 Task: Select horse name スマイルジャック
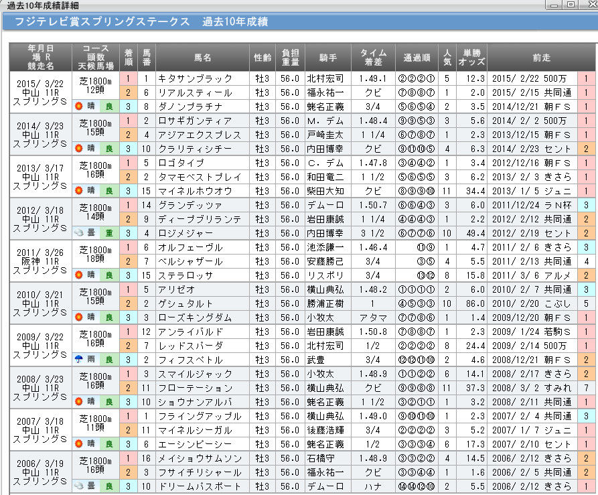(x=196, y=374)
